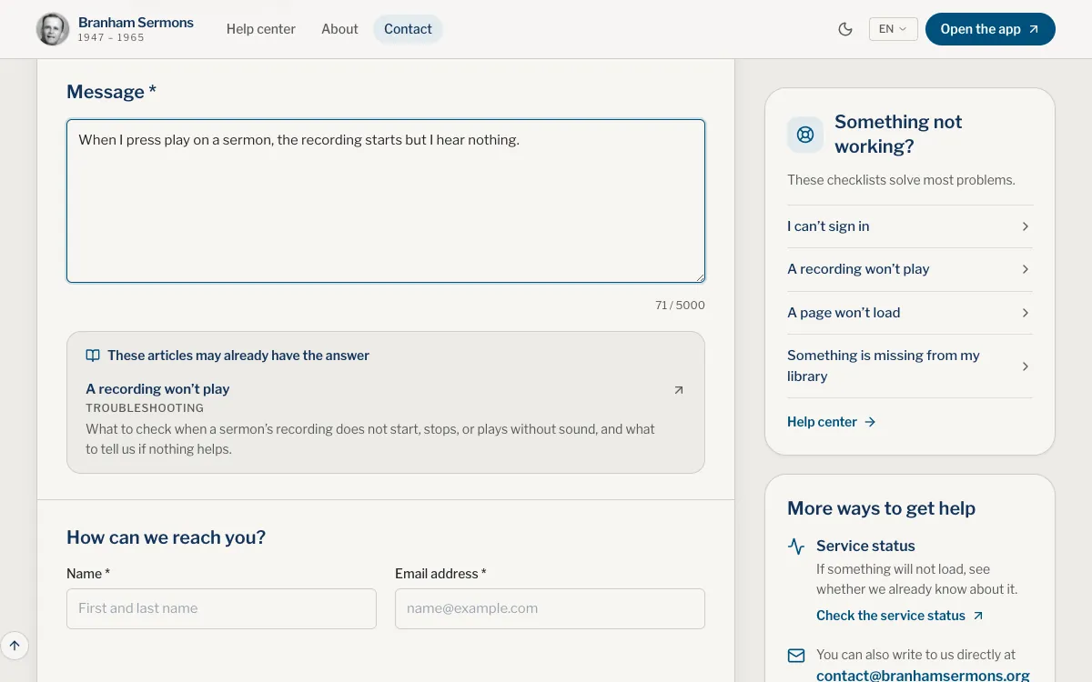This screenshot has width=1092, height=682.
Task: Open the Help center nav item
Action: point(261,29)
